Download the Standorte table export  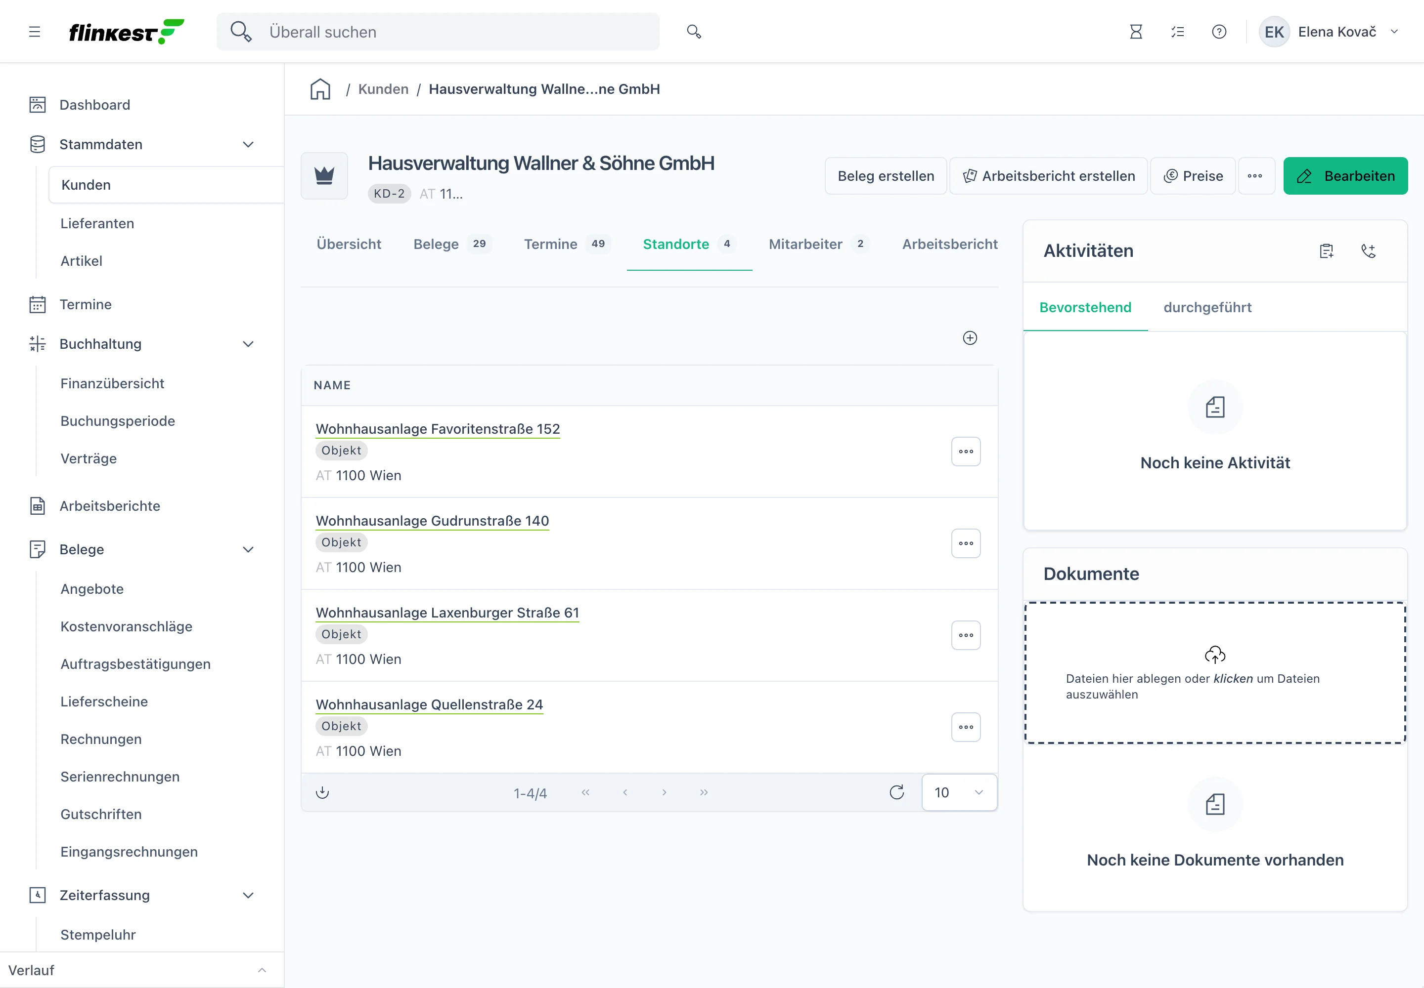[x=322, y=792]
